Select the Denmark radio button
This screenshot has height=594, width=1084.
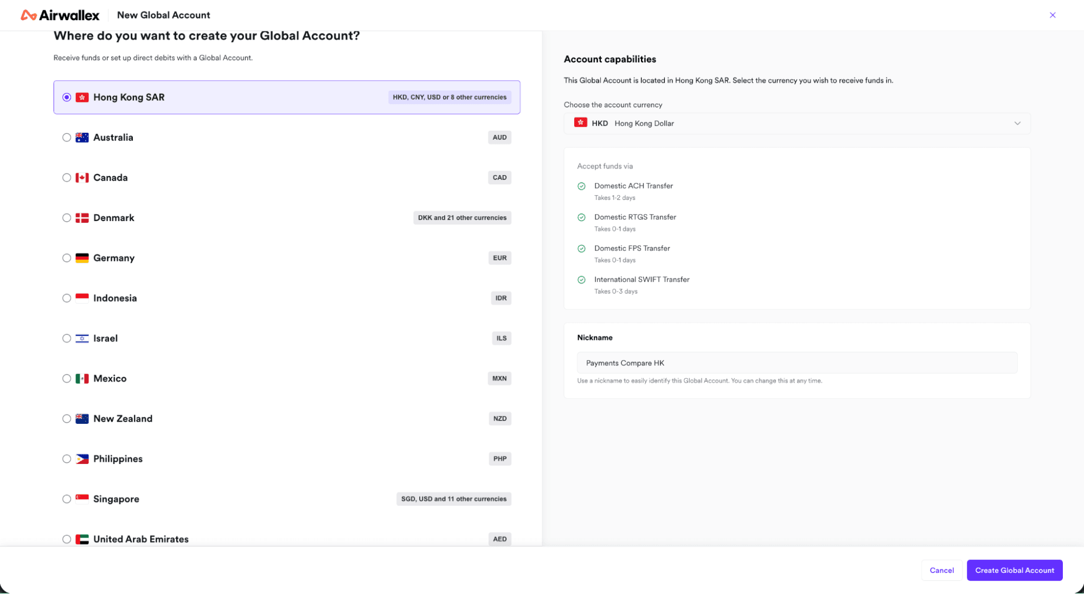[x=67, y=218]
